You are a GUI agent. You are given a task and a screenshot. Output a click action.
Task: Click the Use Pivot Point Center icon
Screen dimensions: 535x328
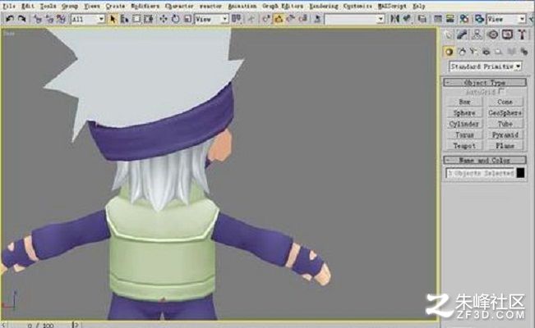[236, 19]
